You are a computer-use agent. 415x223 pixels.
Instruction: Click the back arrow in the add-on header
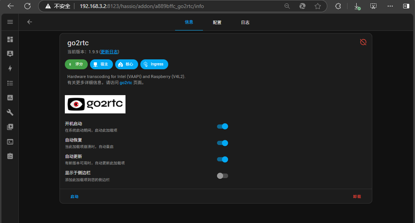(x=29, y=22)
